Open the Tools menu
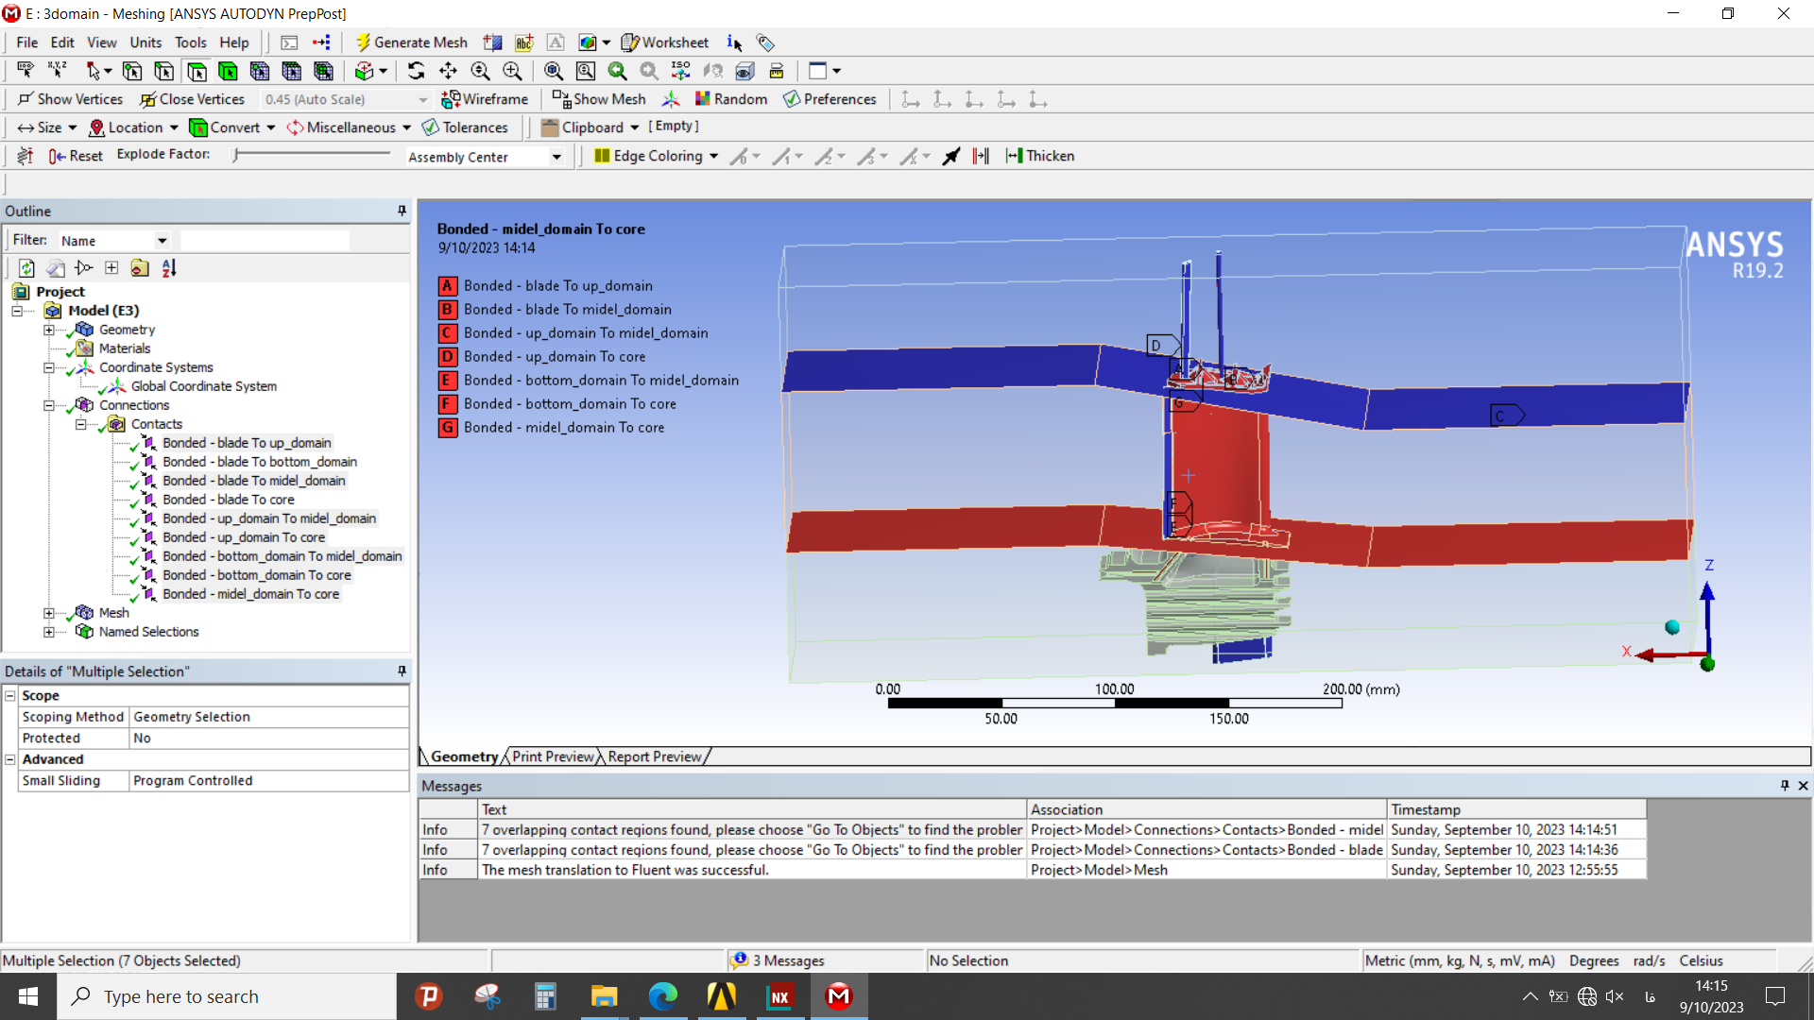1814x1020 pixels. (x=190, y=42)
